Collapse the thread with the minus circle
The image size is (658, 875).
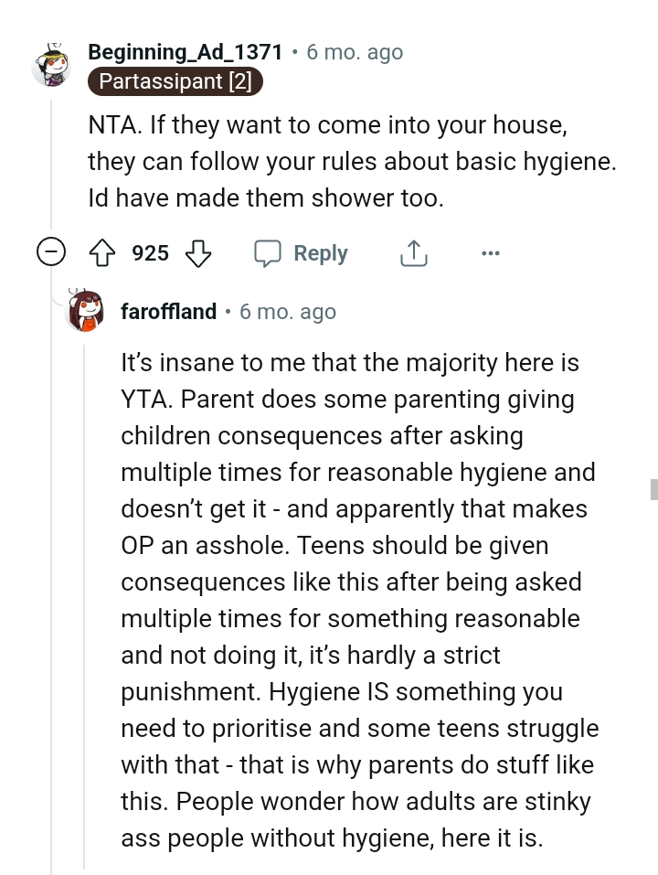click(x=51, y=253)
